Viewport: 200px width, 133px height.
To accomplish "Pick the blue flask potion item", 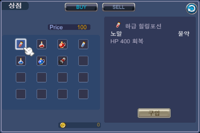I will point(21,61).
